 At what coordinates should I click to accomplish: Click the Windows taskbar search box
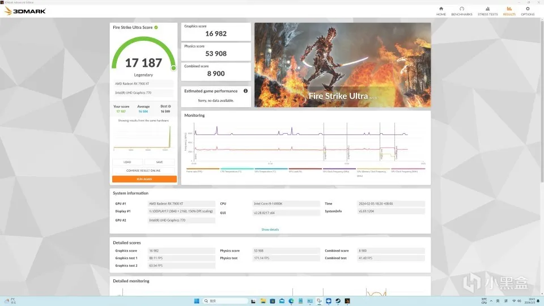[x=226, y=301]
